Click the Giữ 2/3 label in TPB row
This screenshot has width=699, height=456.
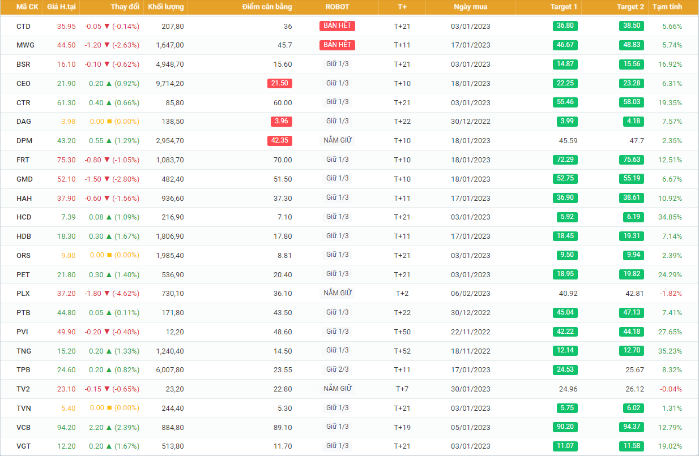tap(337, 369)
